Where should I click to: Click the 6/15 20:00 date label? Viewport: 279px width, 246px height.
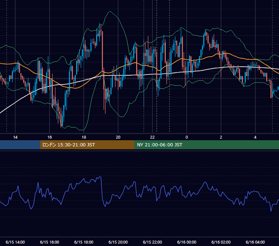pyautogui.click(x=118, y=242)
